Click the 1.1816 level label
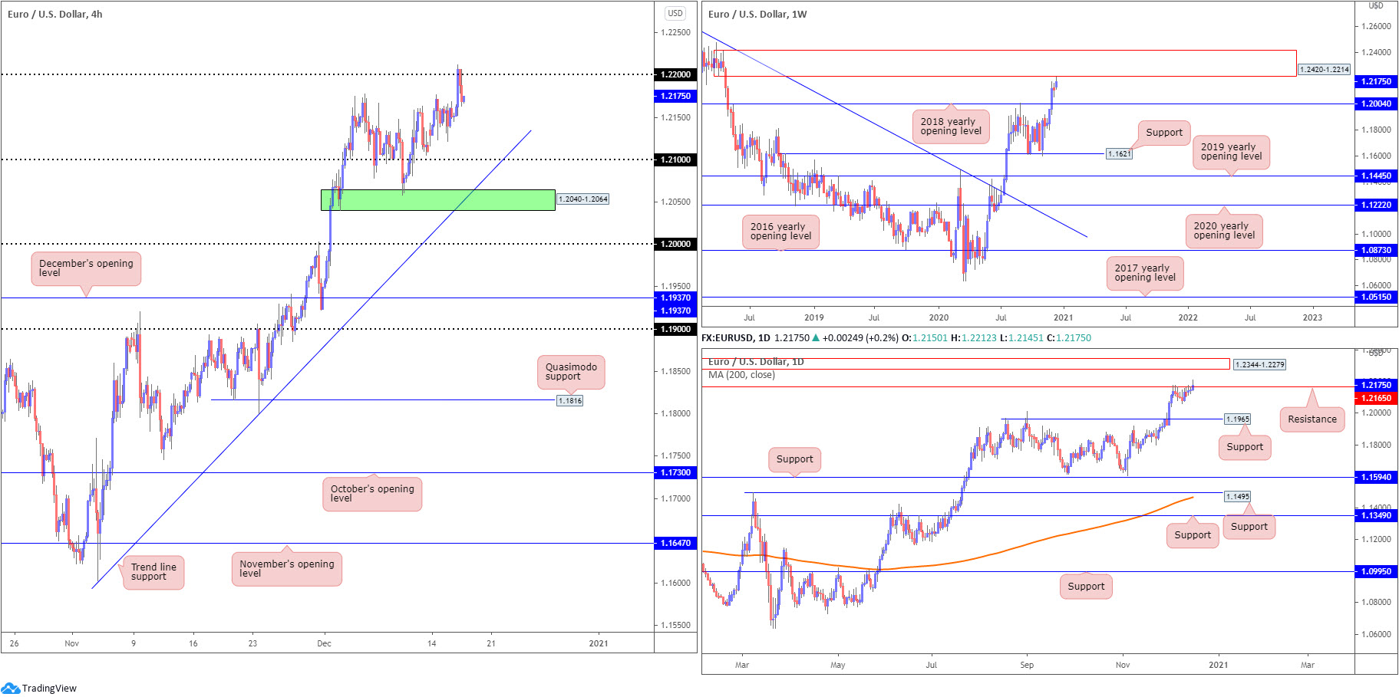The width and height of the screenshot is (1399, 697). [x=569, y=400]
